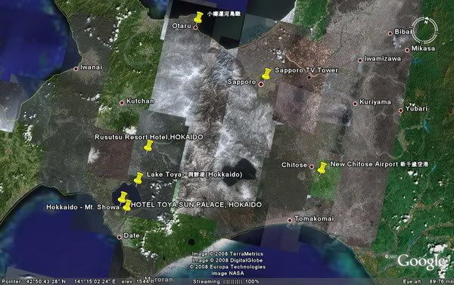This screenshot has width=454, height=285.
Task: Click the Kutchan town marker
Action: point(122,103)
